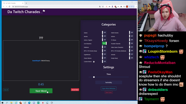Click the media control icon in the browser toolbar

click(124, 7)
